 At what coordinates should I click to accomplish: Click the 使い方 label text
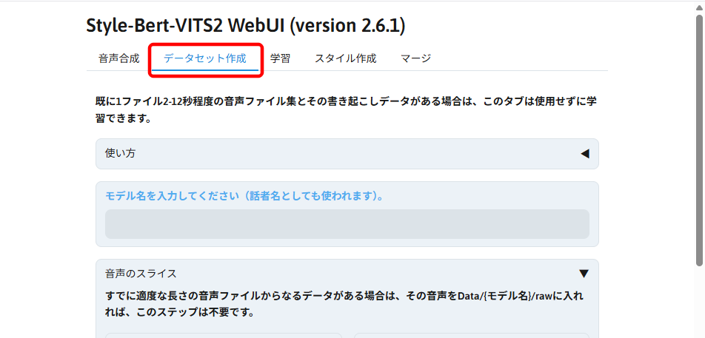[x=120, y=154]
